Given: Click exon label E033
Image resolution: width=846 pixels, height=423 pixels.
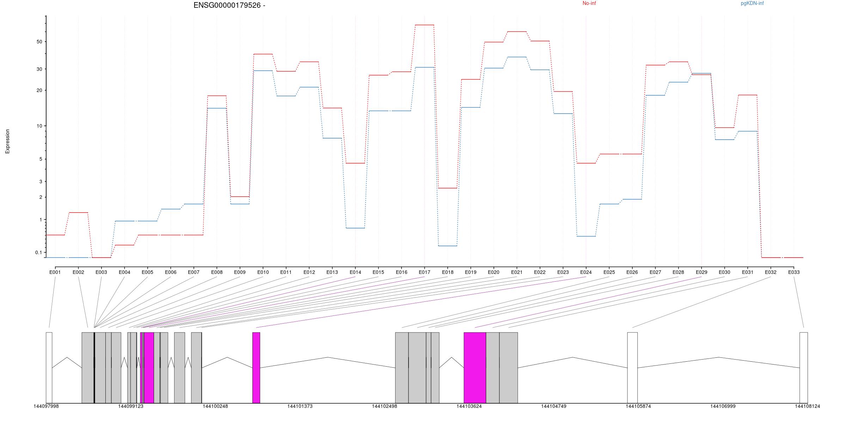Looking at the screenshot, I should (x=794, y=272).
